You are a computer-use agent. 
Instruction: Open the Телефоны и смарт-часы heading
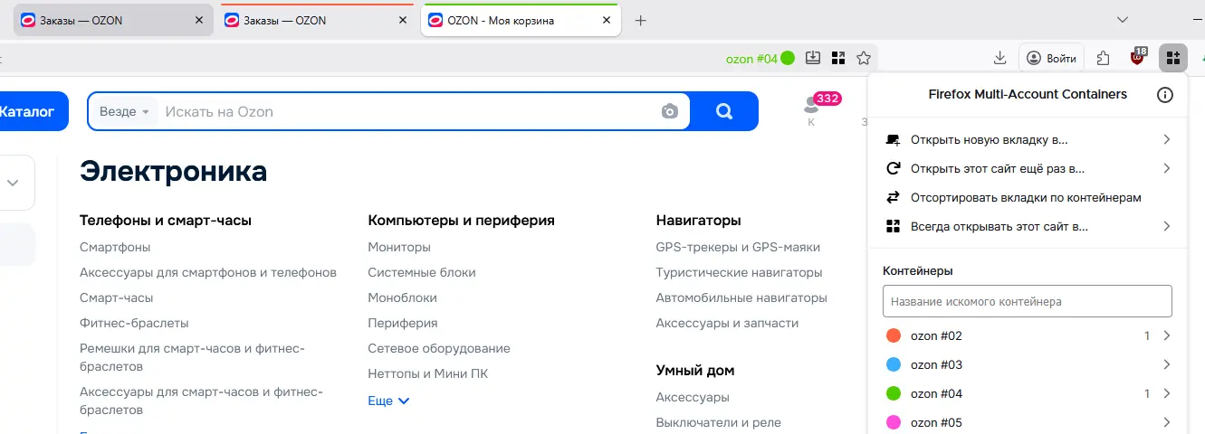click(166, 220)
